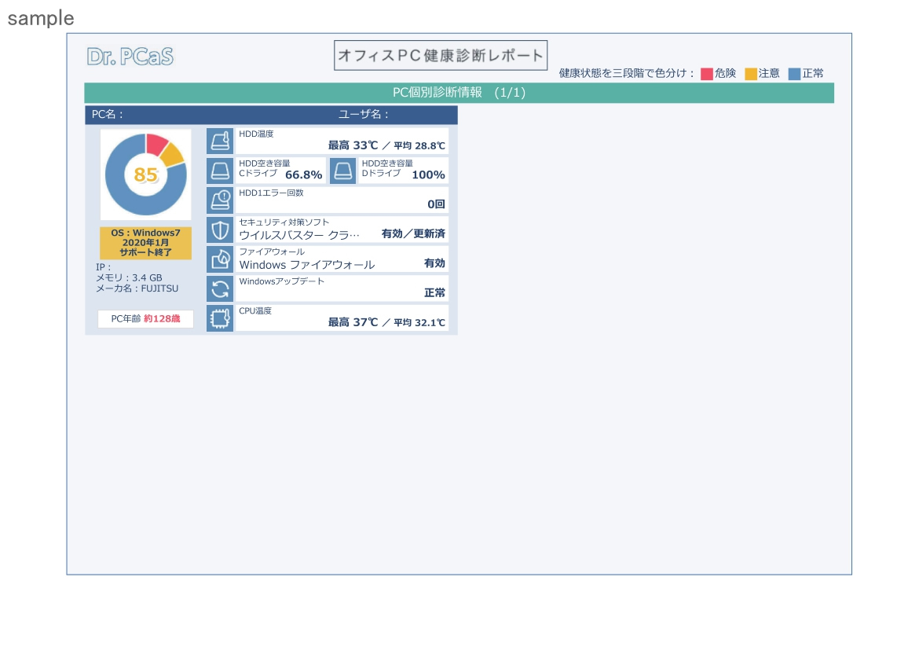Click the HDD1 error count value 0回
Image resolution: width=919 pixels, height=650 pixels.
click(x=436, y=204)
